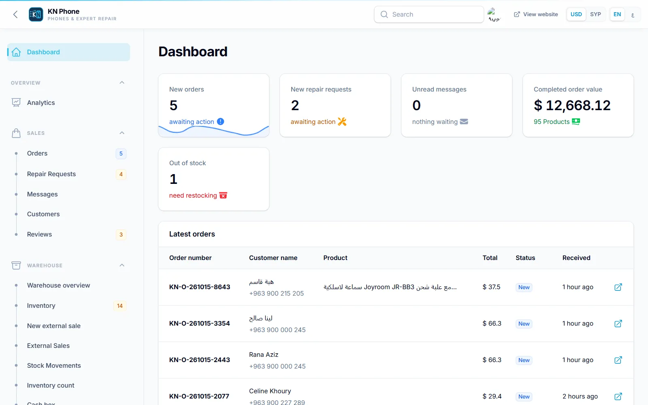Click the blue info icon on New orders

click(220, 122)
